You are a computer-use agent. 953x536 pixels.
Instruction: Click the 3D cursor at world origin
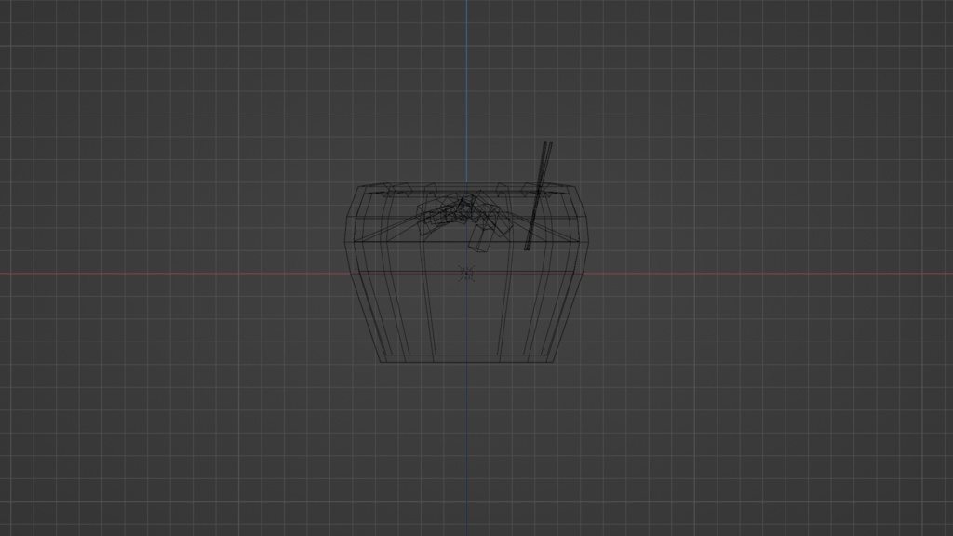466,274
